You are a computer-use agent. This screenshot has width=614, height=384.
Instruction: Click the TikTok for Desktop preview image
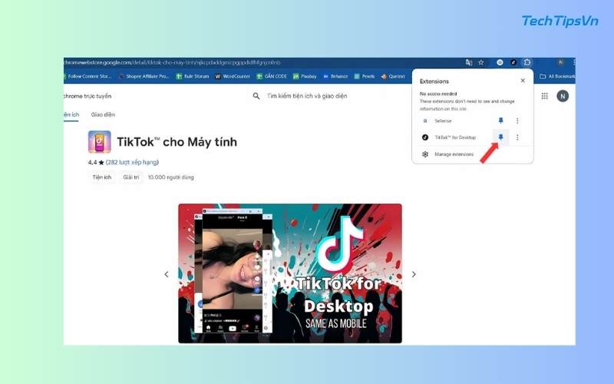(x=290, y=273)
